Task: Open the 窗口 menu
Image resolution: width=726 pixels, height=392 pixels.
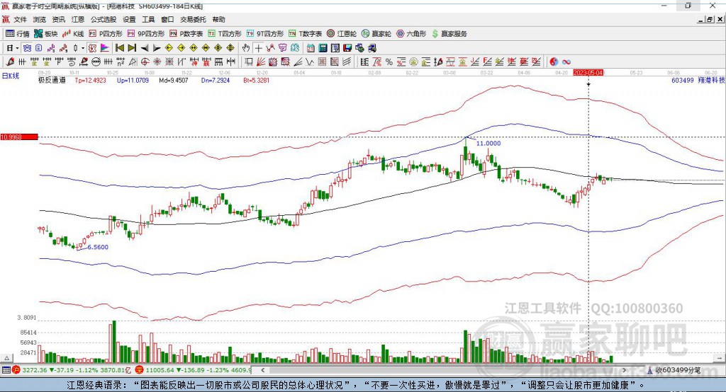Action: pyautogui.click(x=167, y=19)
